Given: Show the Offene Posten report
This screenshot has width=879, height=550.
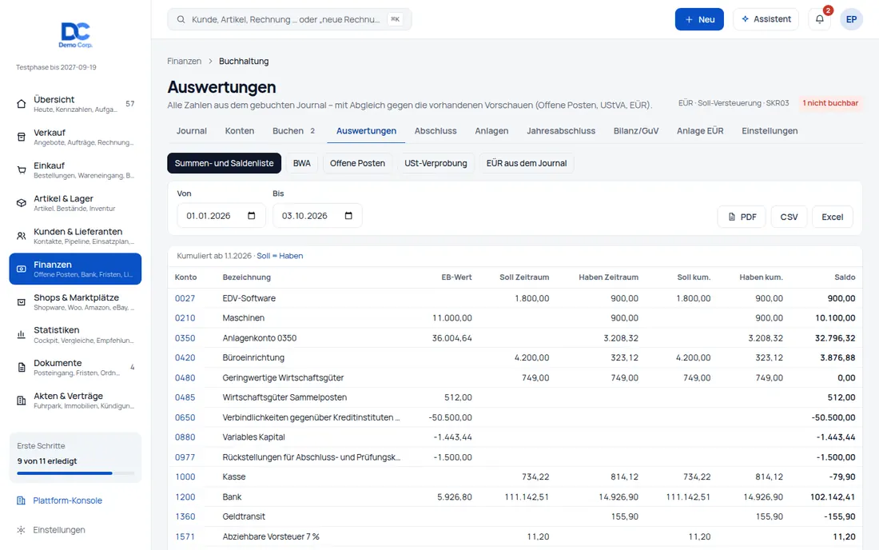Looking at the screenshot, I should [x=357, y=163].
